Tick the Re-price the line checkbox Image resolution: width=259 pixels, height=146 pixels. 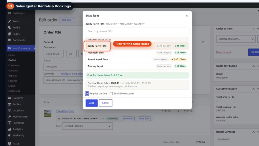[87, 94]
